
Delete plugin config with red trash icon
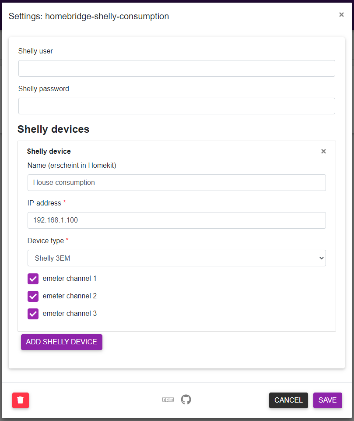(21, 400)
